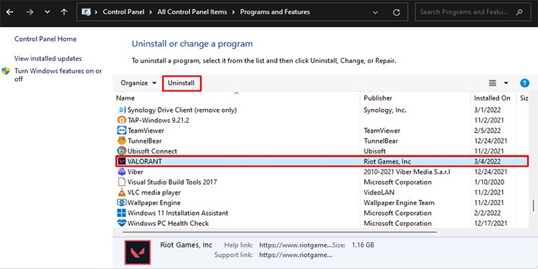Select the TunnelBear program name
This screenshot has width=538, height=269.
point(144,141)
